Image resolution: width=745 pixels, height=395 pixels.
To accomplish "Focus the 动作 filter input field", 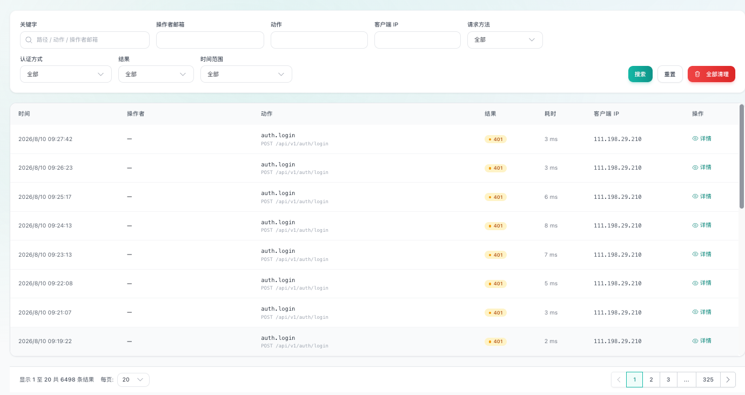I will [319, 40].
